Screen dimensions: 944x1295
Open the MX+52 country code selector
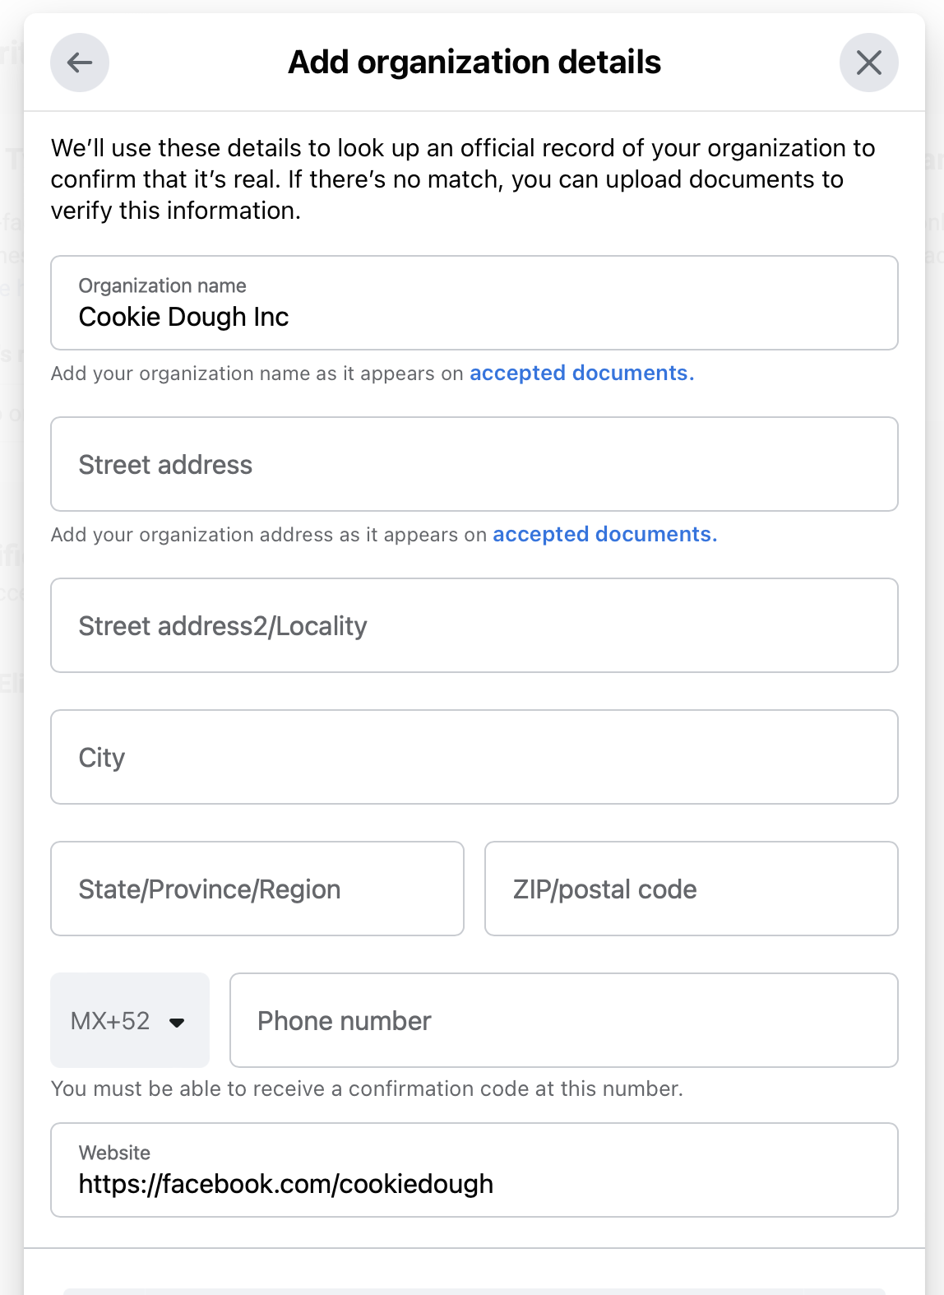(129, 1021)
